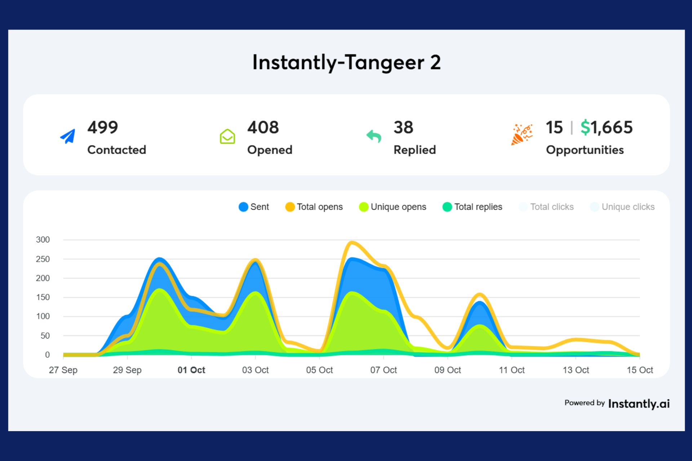The width and height of the screenshot is (692, 461).
Task: Open the Instantly.ai powered-by link
Action: (638, 403)
